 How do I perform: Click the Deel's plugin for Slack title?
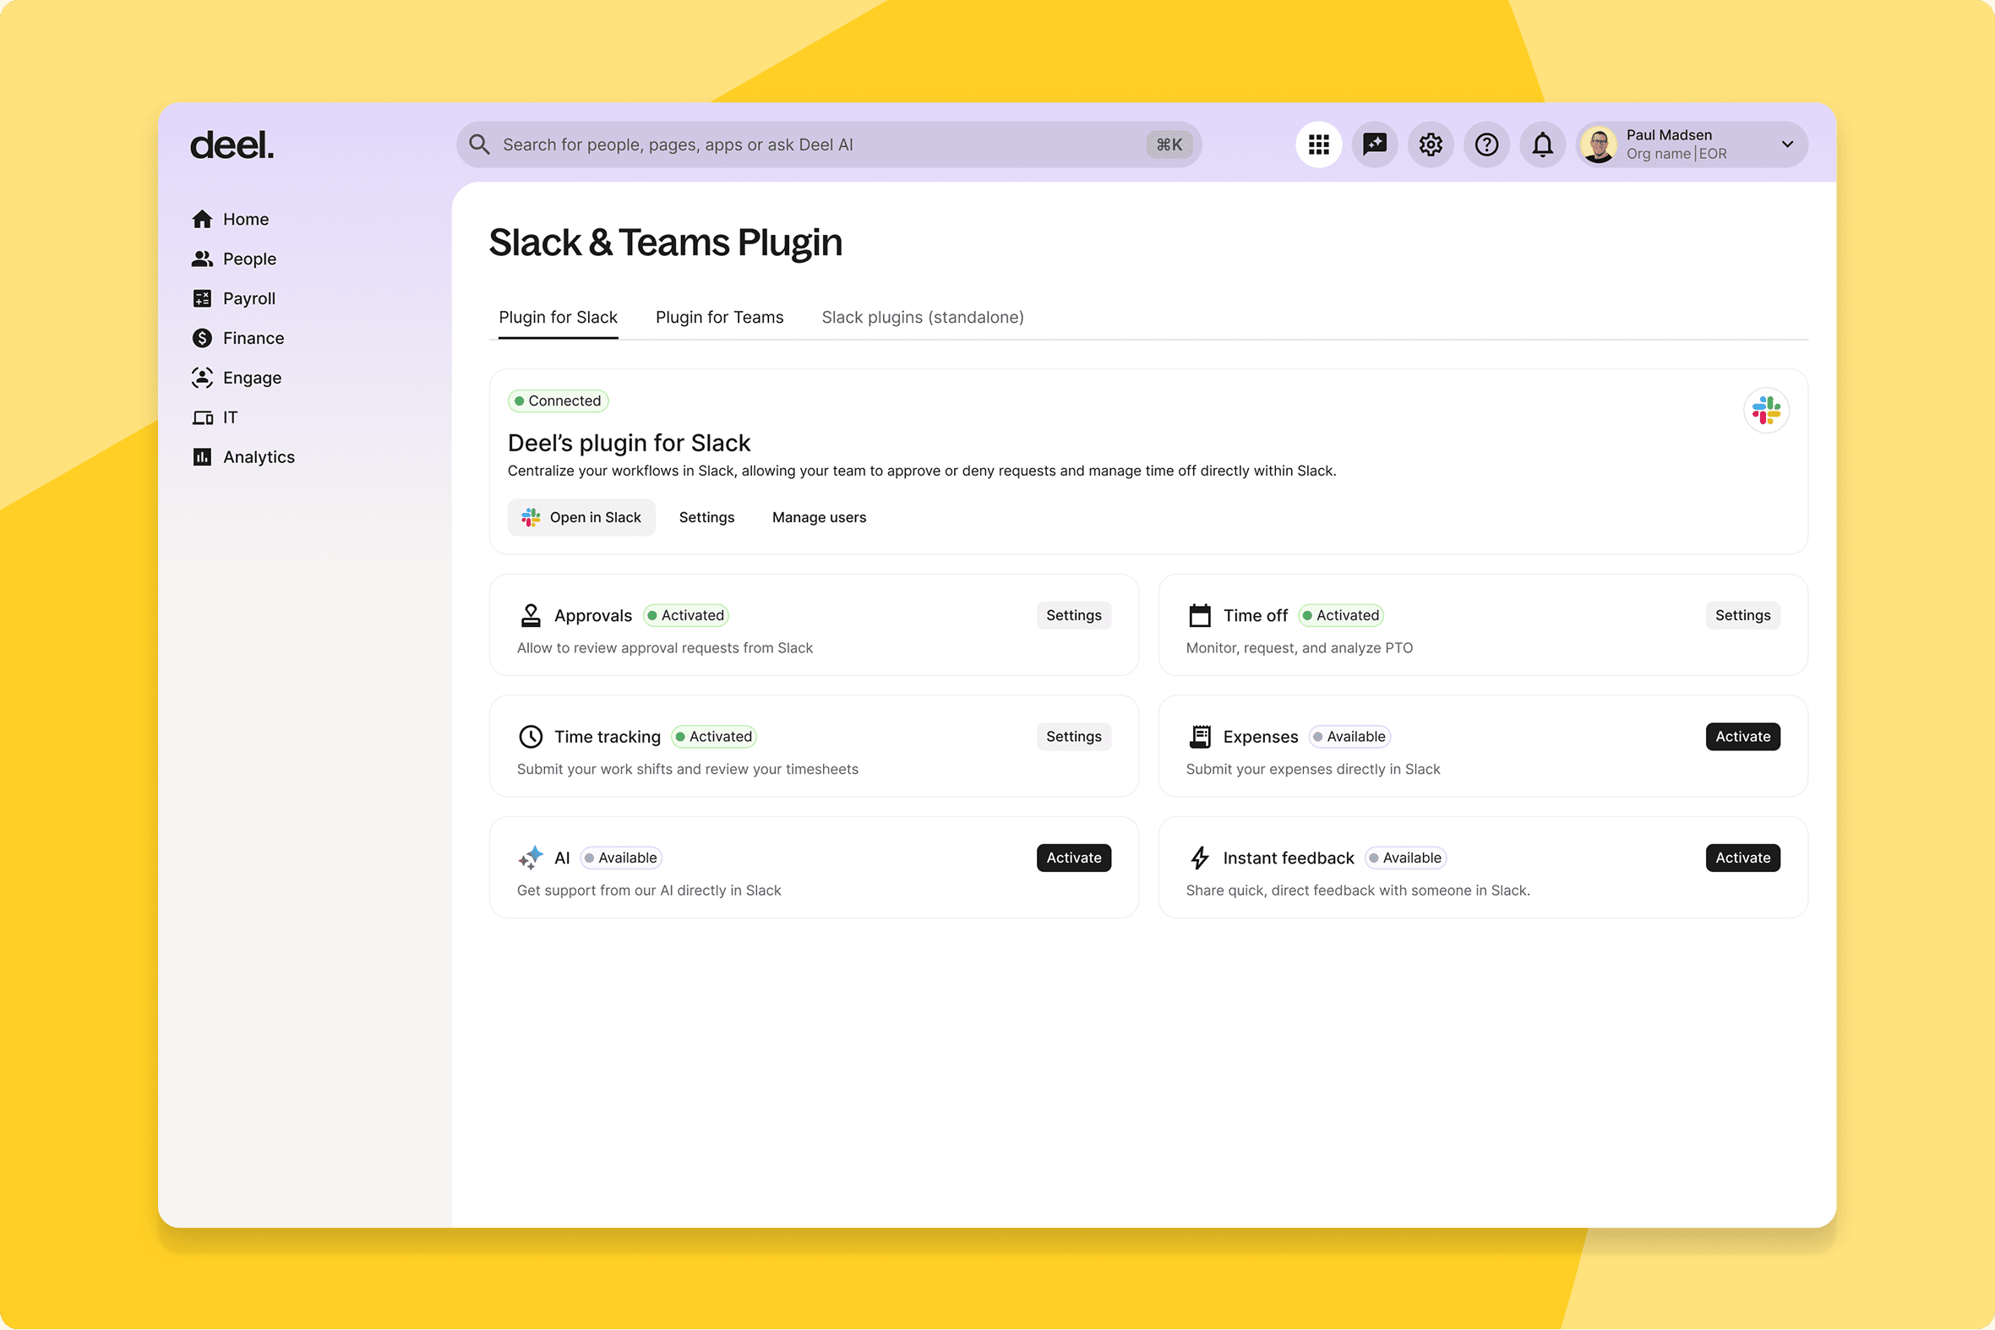pos(629,443)
